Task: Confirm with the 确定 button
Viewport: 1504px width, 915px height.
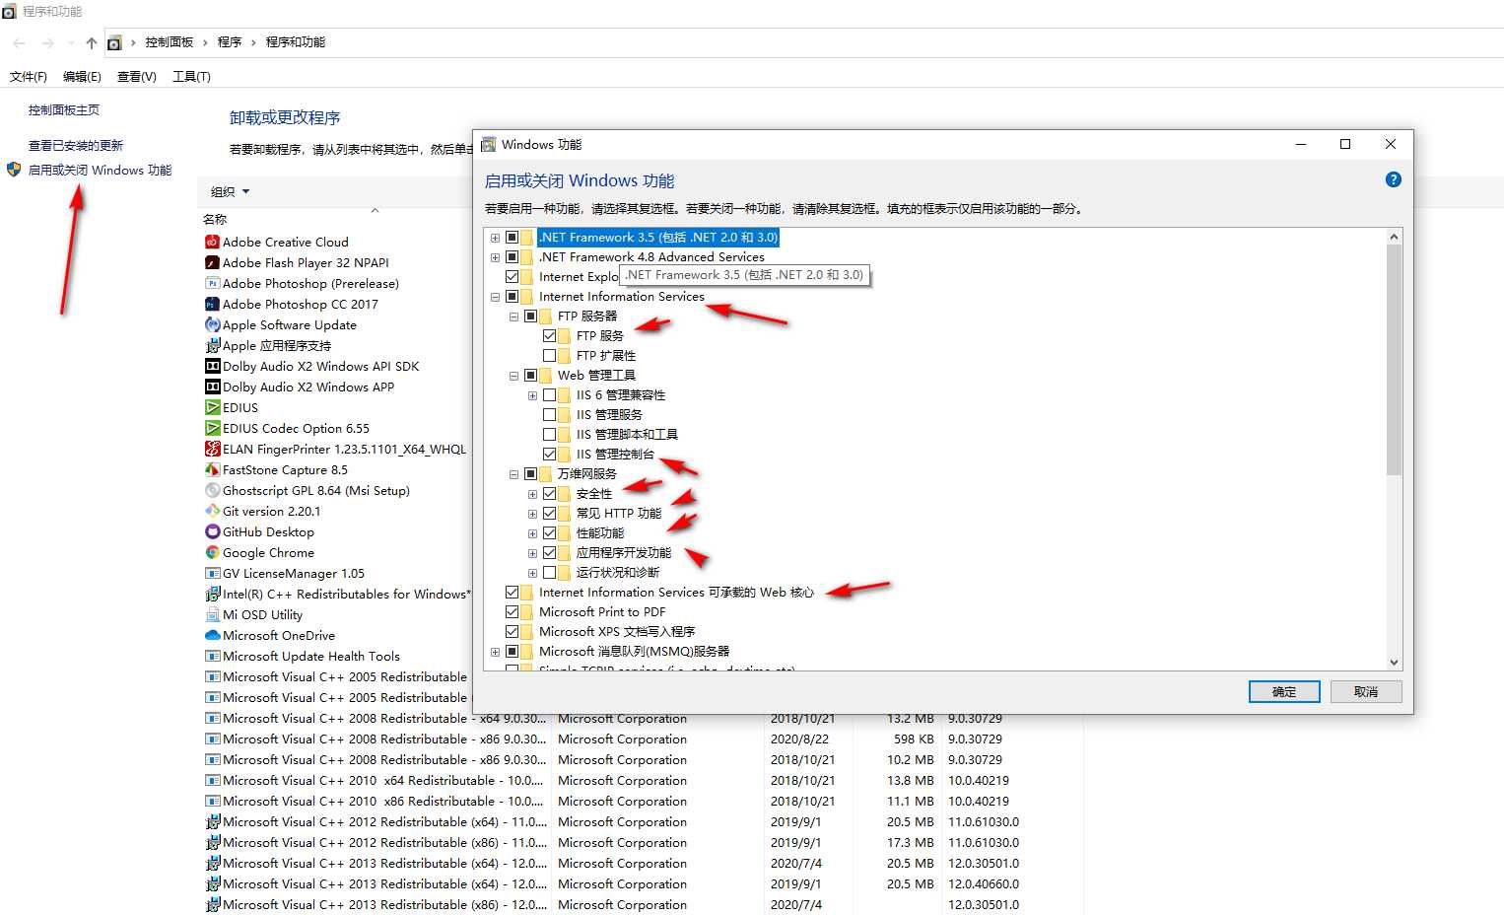Action: click(1284, 692)
